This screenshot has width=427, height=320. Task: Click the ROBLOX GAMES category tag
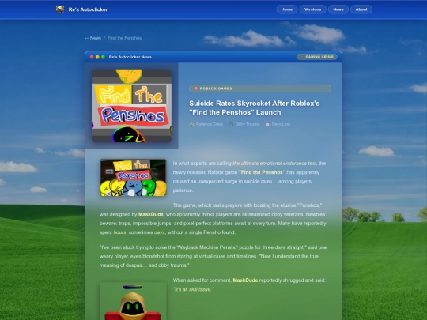(x=260, y=88)
